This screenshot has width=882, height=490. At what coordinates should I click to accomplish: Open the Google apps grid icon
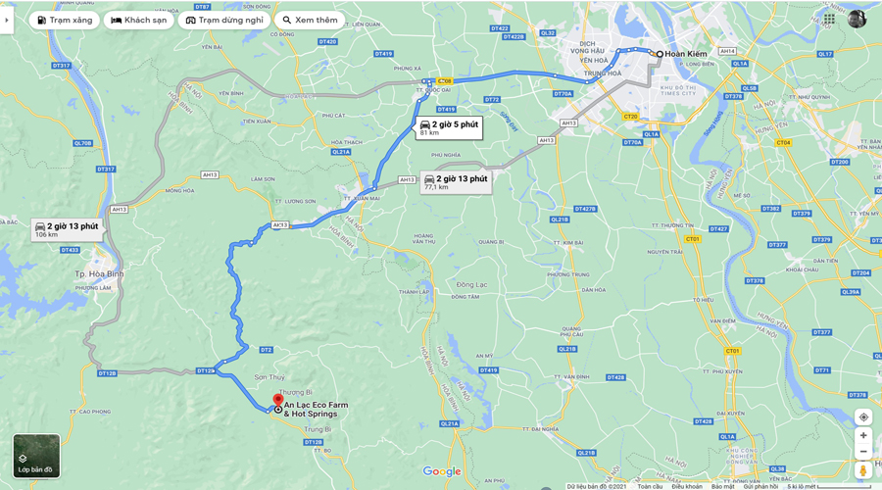829,19
